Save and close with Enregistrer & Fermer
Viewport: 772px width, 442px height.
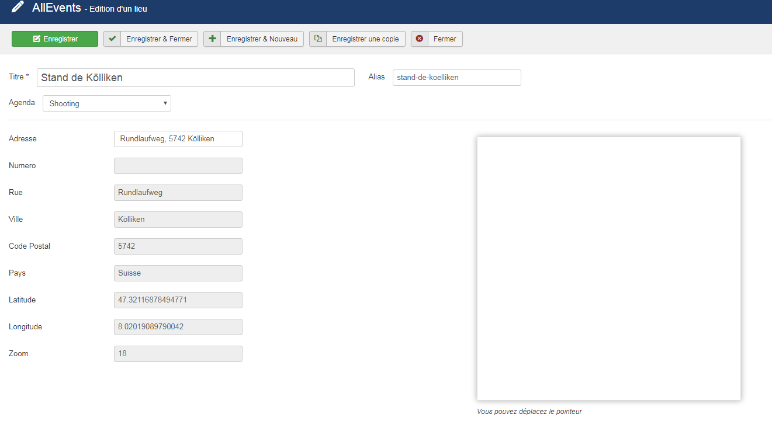tap(159, 39)
